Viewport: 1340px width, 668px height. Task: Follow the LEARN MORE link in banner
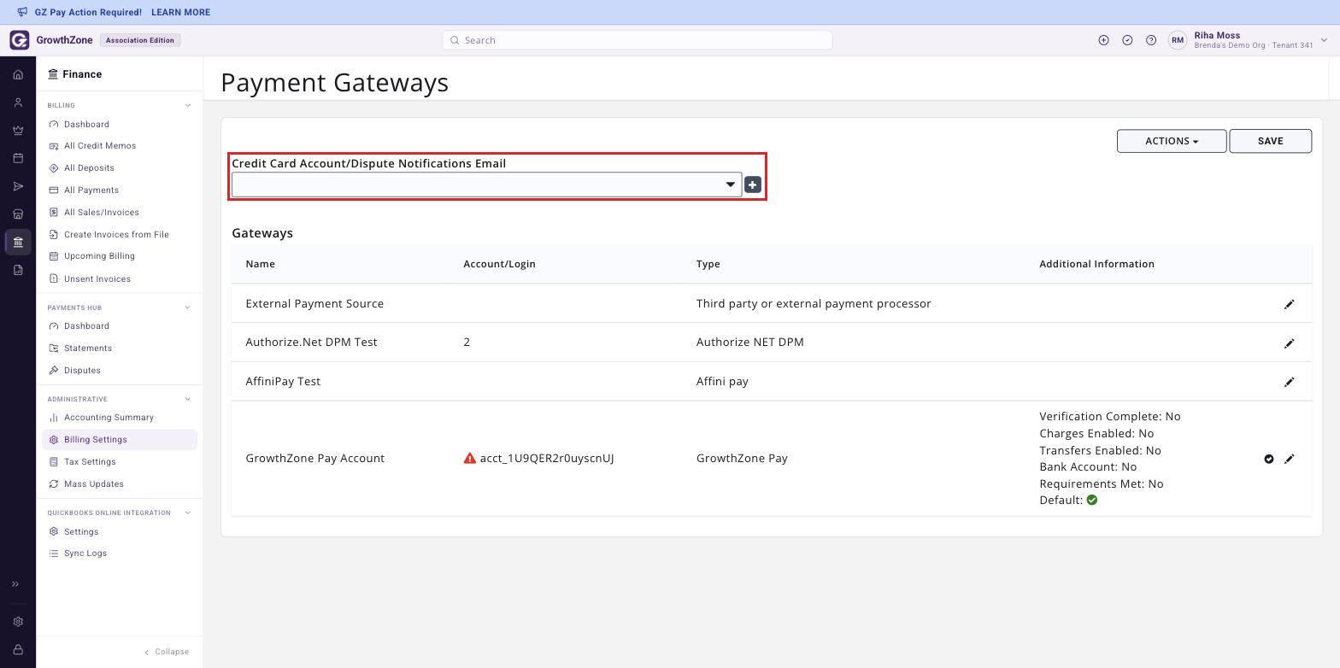[x=180, y=13]
